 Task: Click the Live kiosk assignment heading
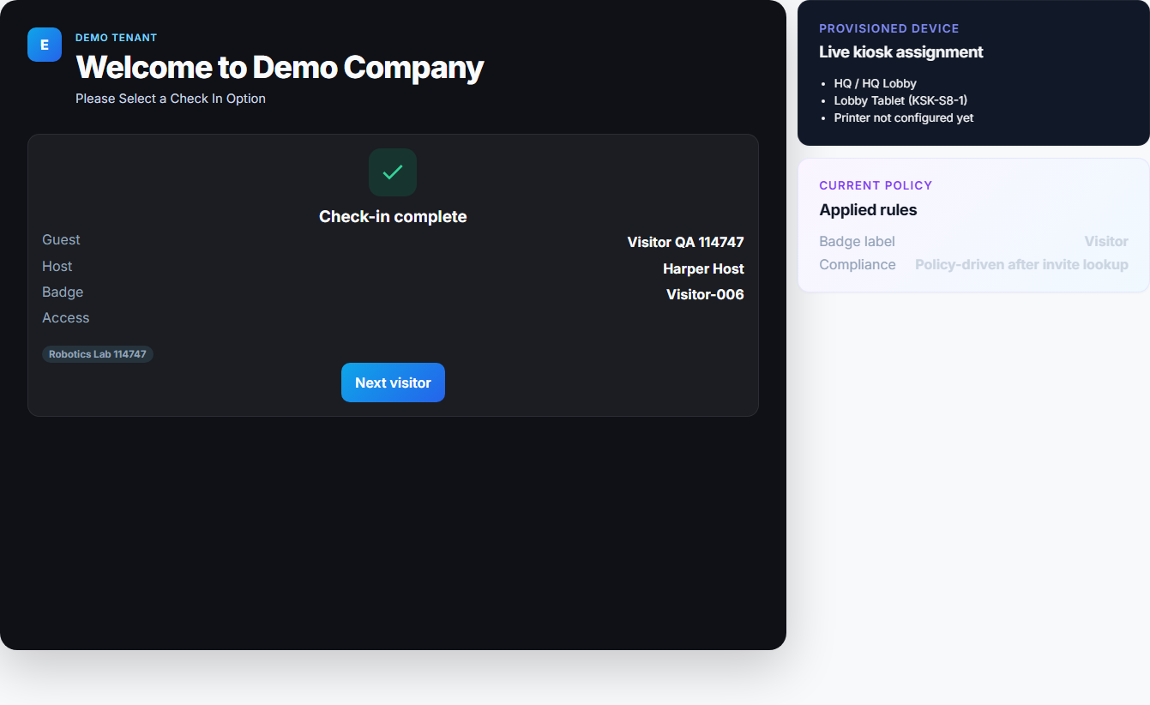coord(900,52)
